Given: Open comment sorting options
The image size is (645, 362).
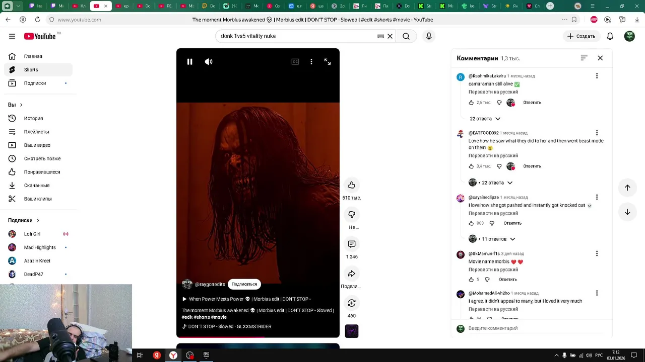Looking at the screenshot, I should click(x=584, y=58).
